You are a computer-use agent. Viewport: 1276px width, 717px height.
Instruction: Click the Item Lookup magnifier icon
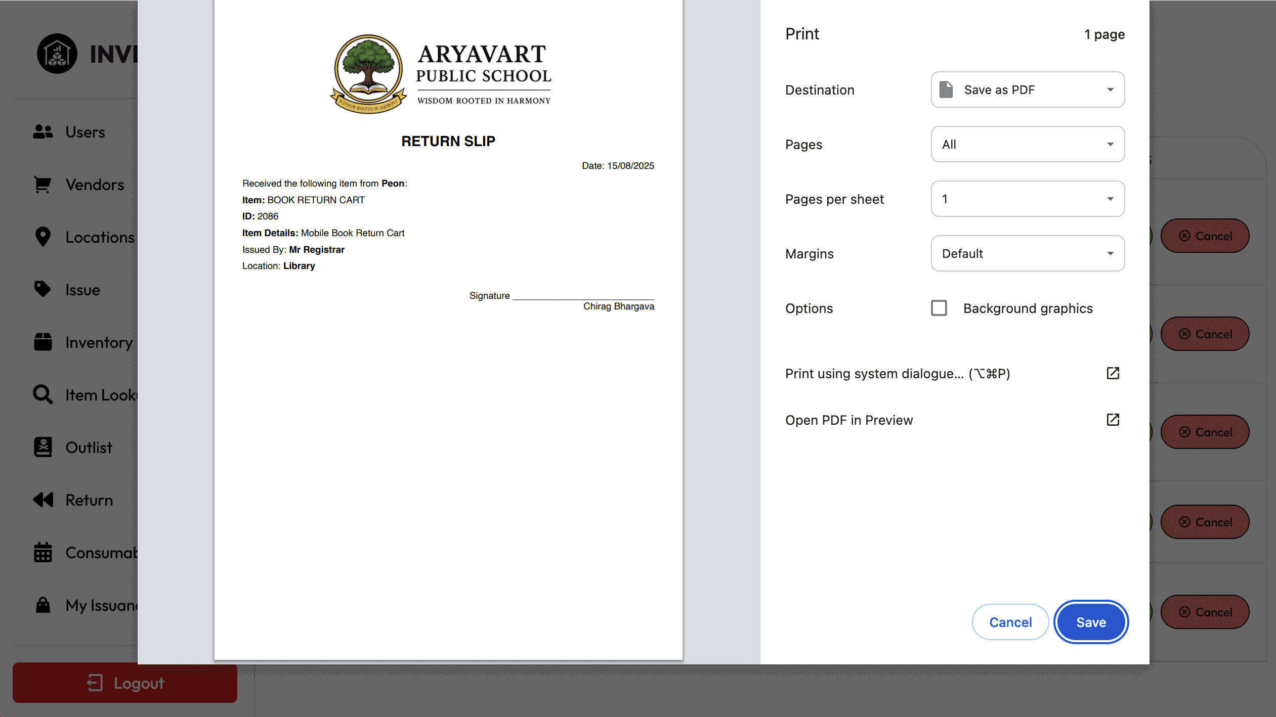[x=43, y=395]
